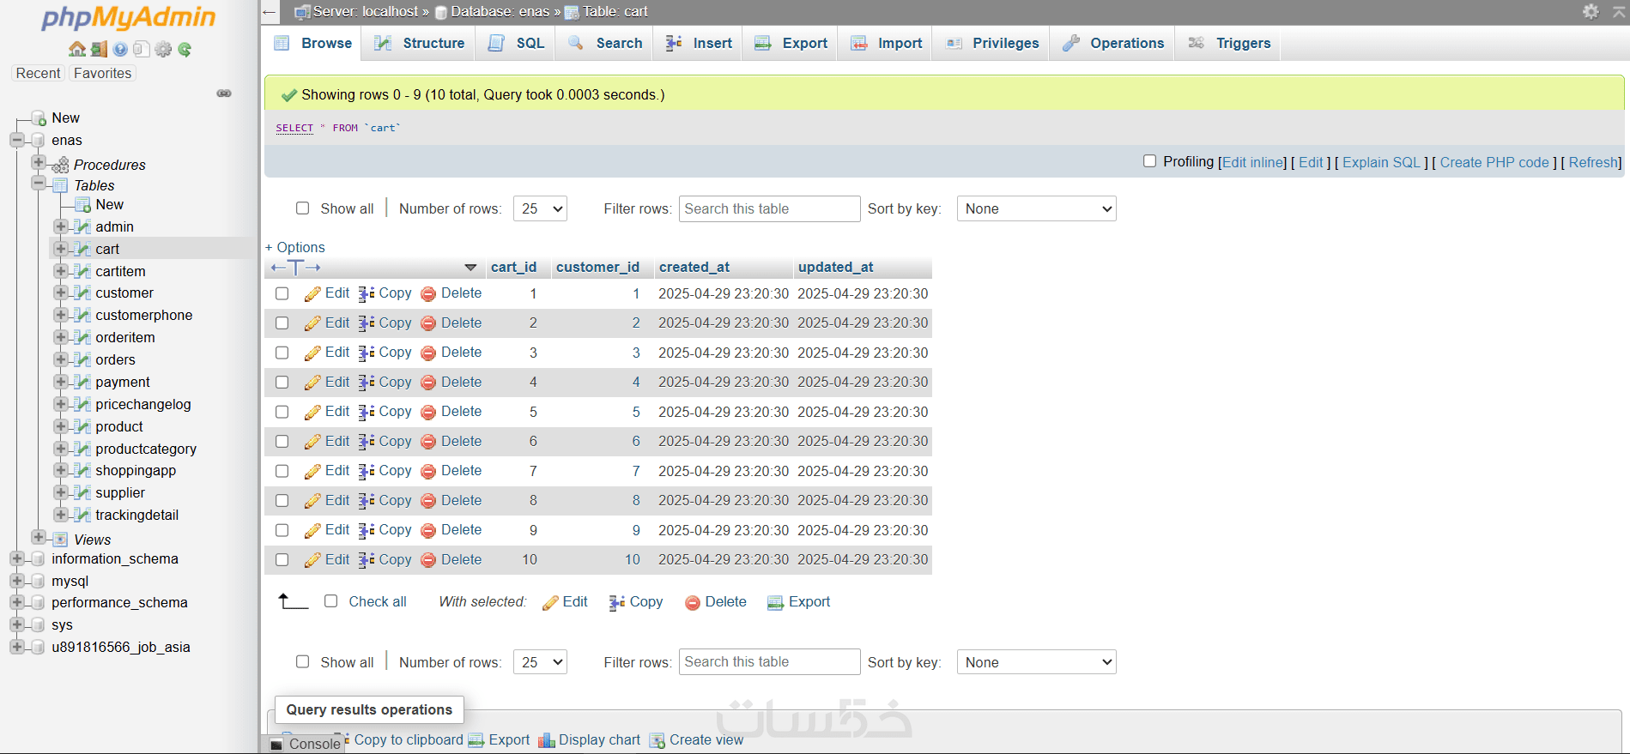1630x754 pixels.
Task: Click the red Delete icon for cart_id 7
Action: [428, 471]
